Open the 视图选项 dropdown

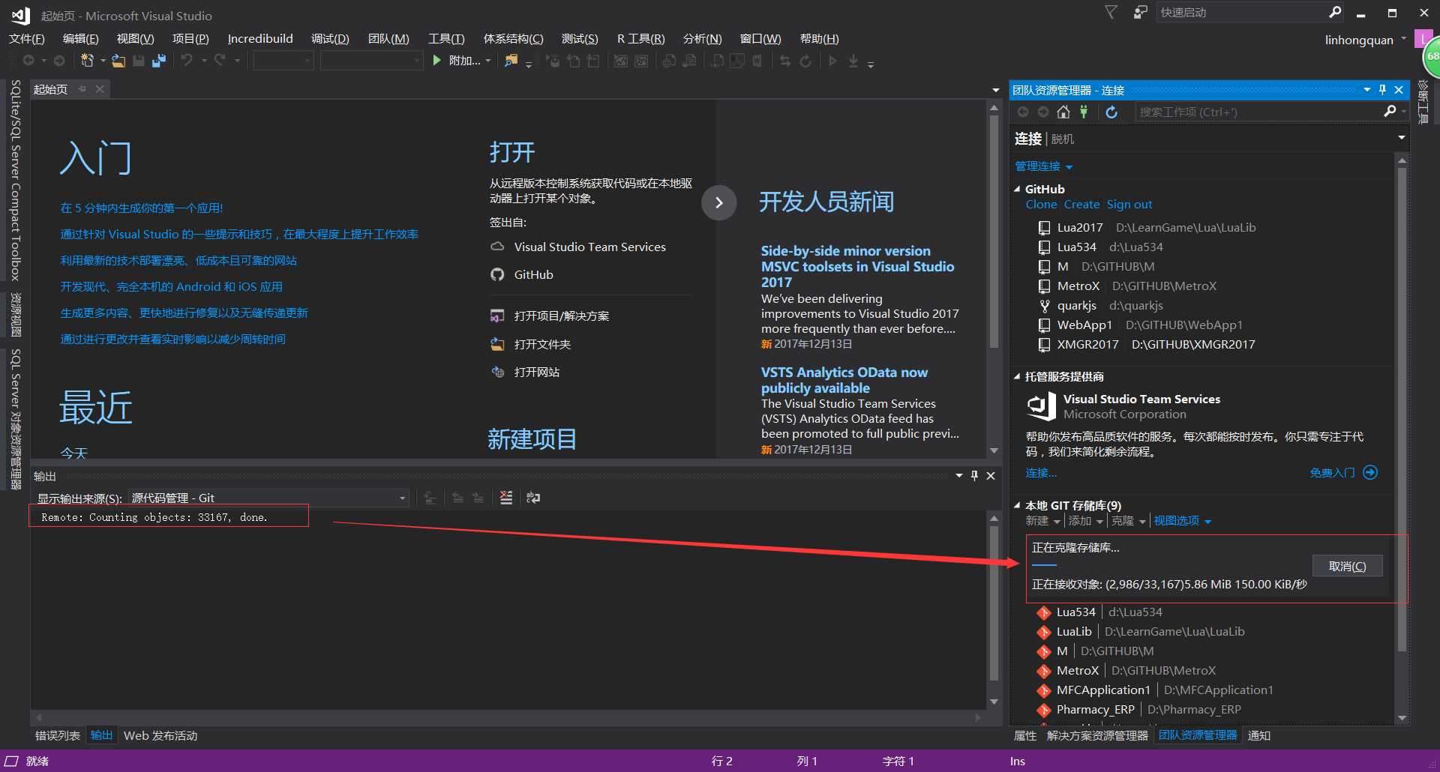coord(1182,521)
